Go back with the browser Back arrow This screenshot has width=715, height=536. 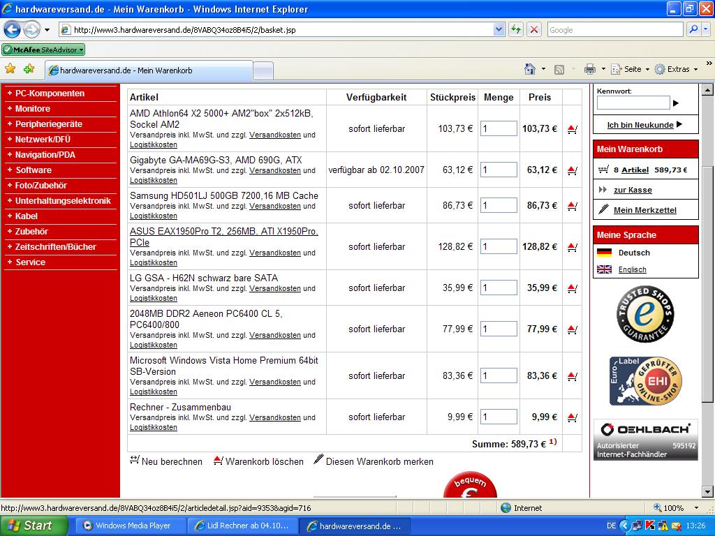(x=13, y=30)
